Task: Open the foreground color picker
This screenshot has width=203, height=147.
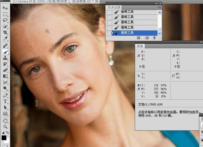Action: pos(4,138)
